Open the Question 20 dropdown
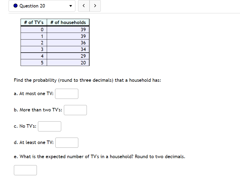 (x=42, y=6)
